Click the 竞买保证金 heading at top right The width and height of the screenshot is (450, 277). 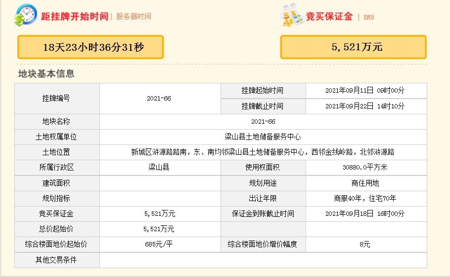(x=329, y=16)
